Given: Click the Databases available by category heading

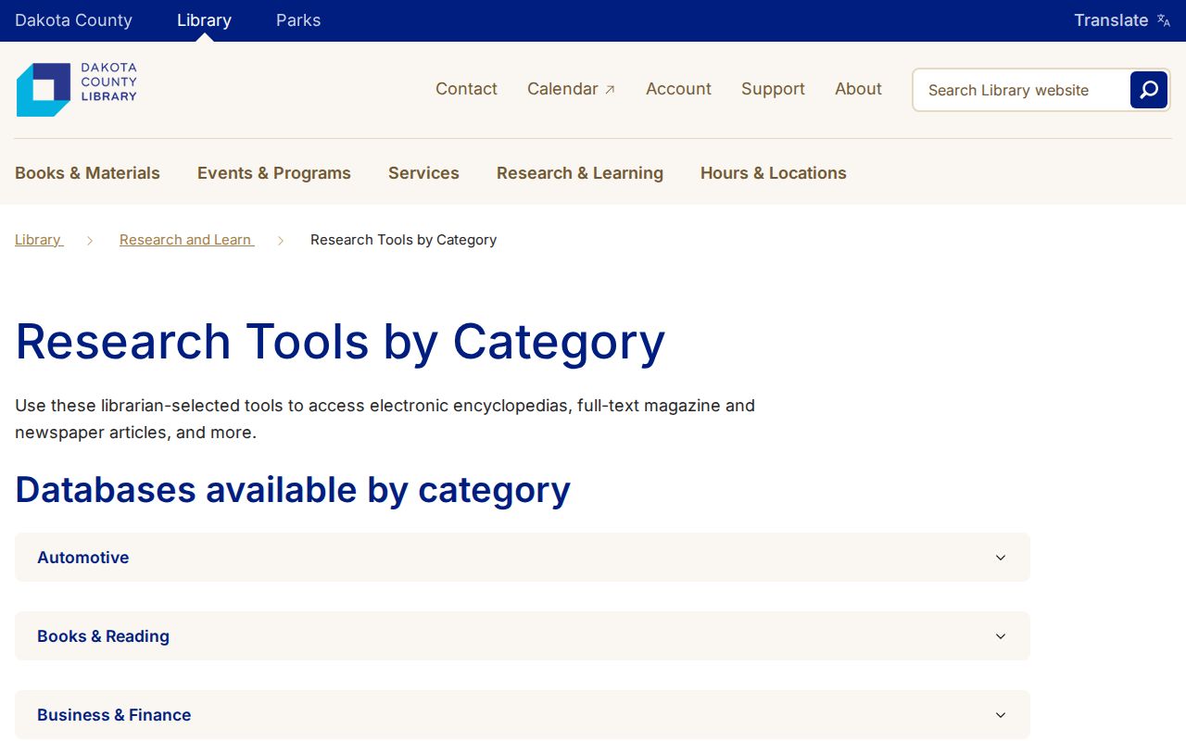Looking at the screenshot, I should pyautogui.click(x=293, y=489).
